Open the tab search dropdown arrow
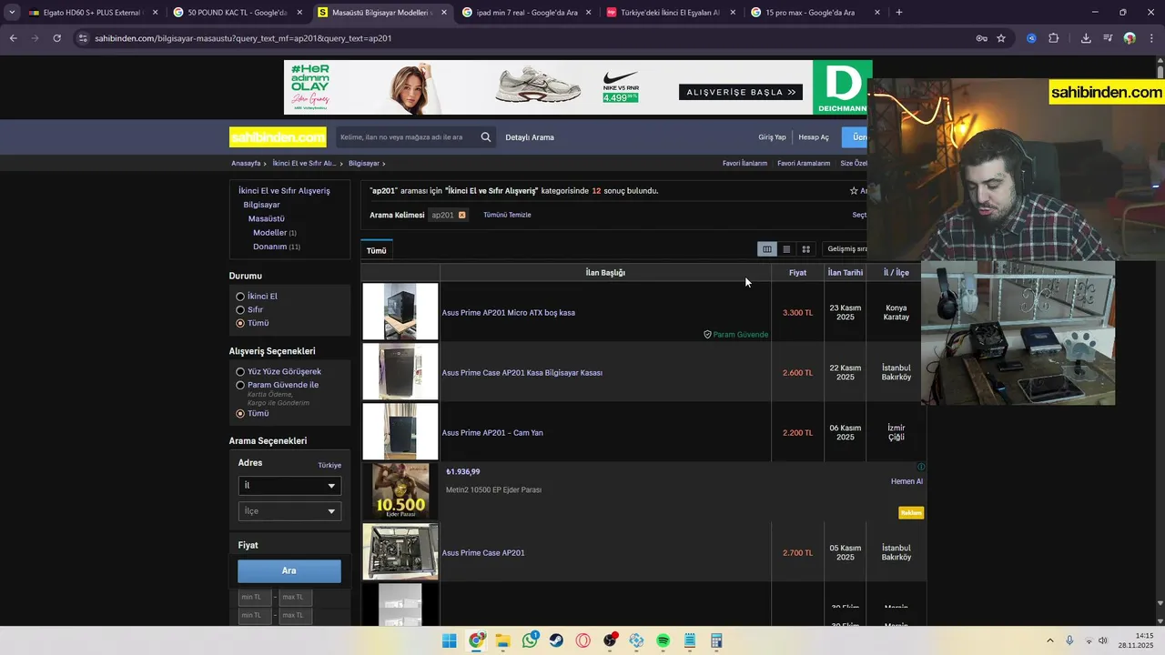Image resolution: width=1165 pixels, height=655 pixels. pos(12,13)
